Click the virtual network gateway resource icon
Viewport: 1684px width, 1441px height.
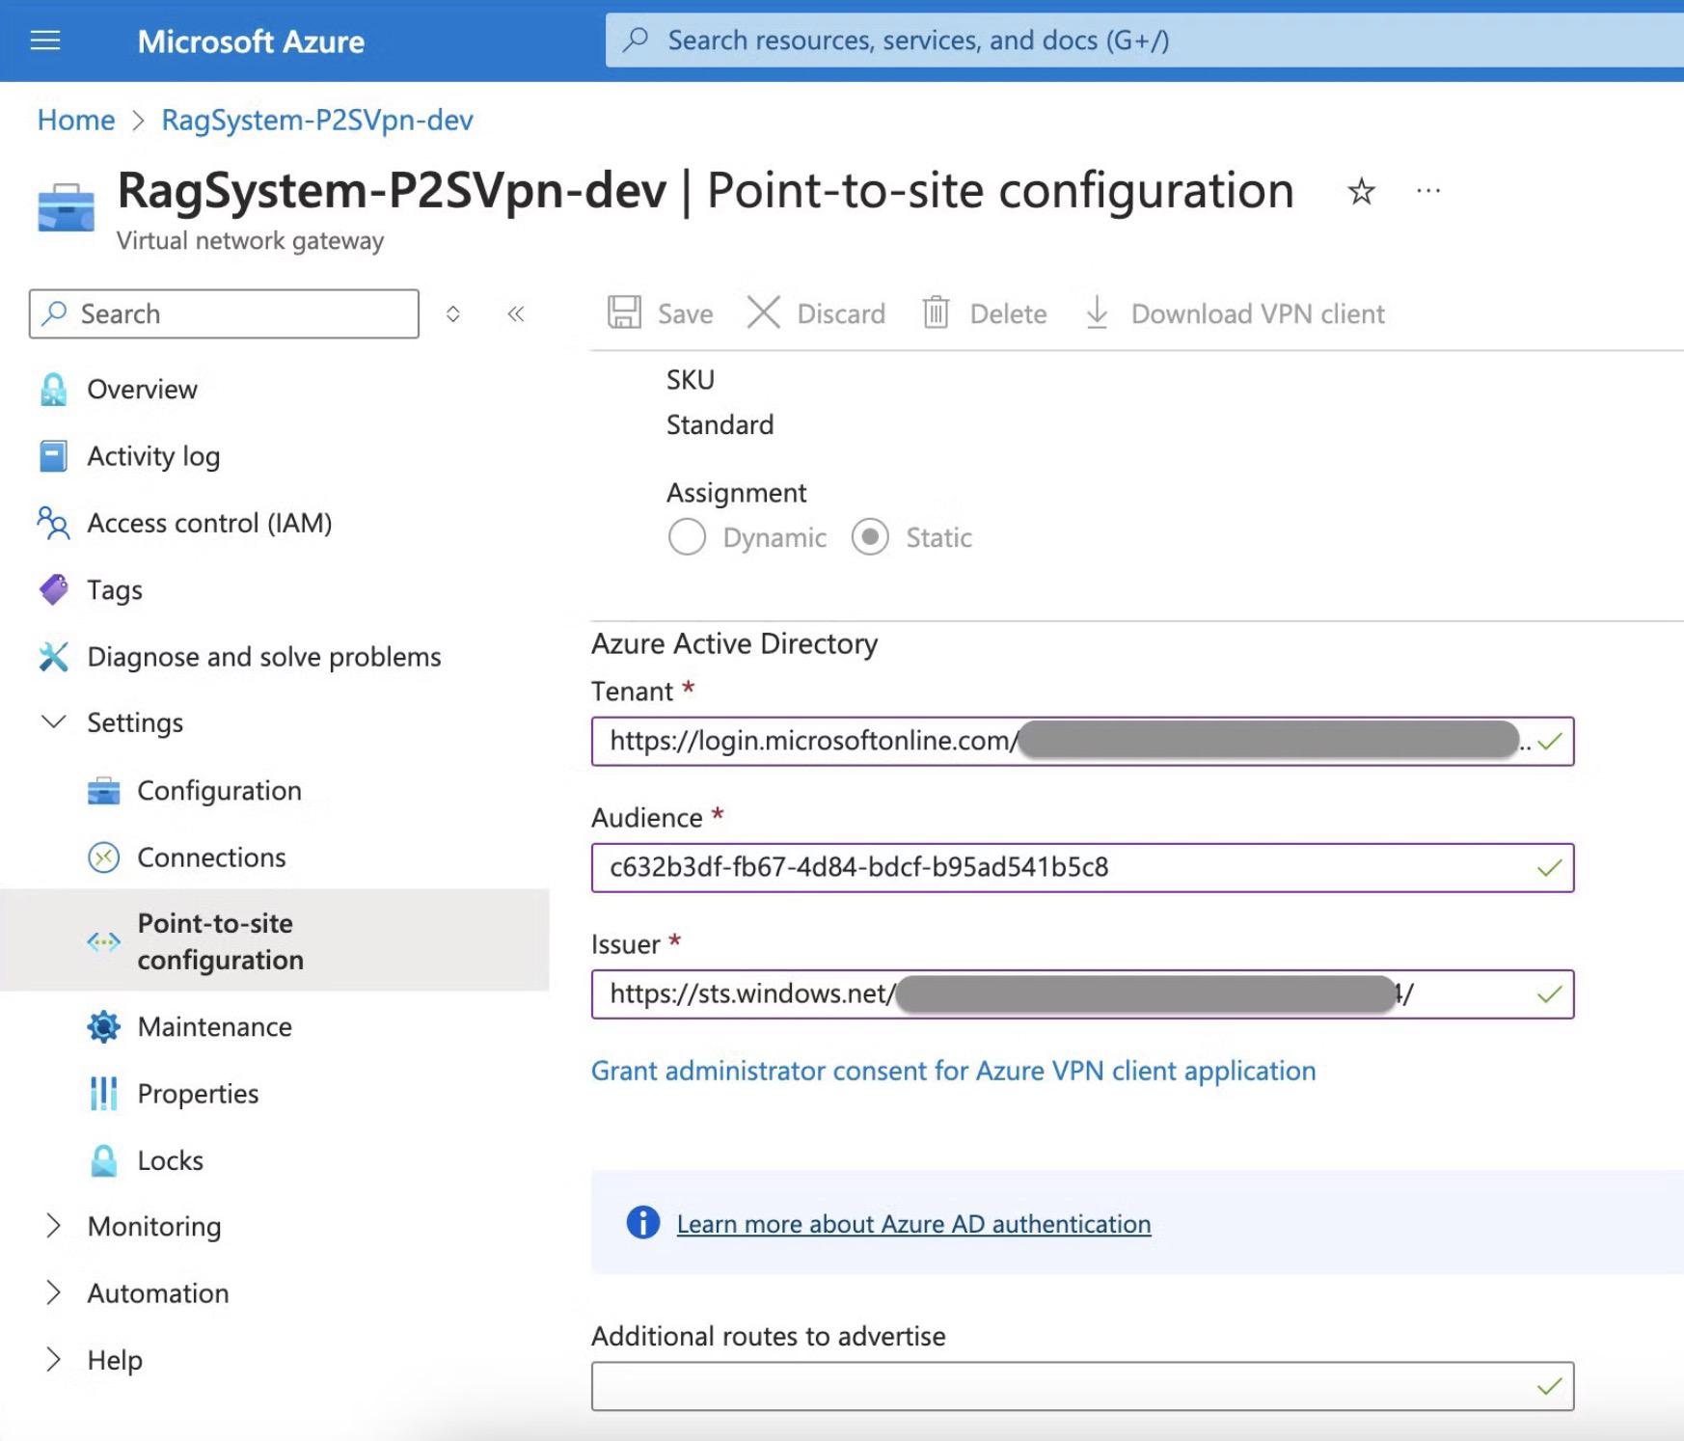[66, 206]
